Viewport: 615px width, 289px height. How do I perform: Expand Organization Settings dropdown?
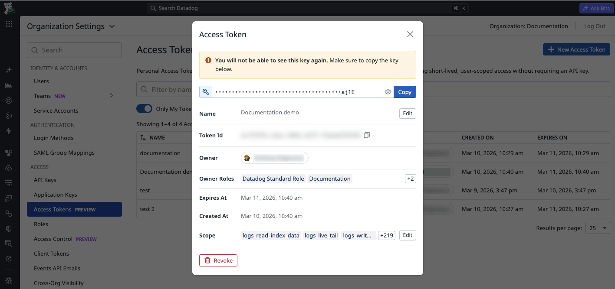pos(112,26)
